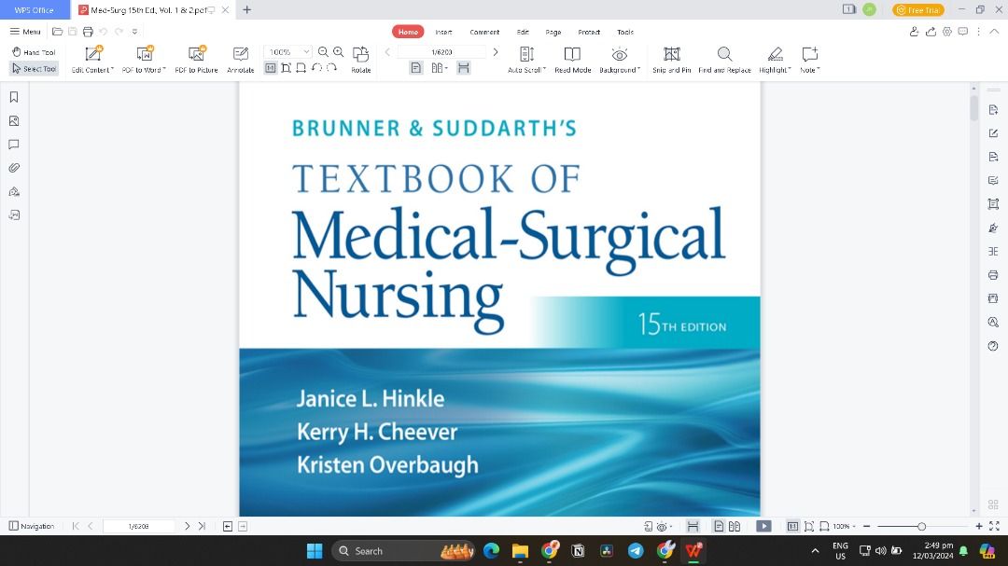Switch to the Page tab
This screenshot has height=566, width=1008.
(x=553, y=32)
